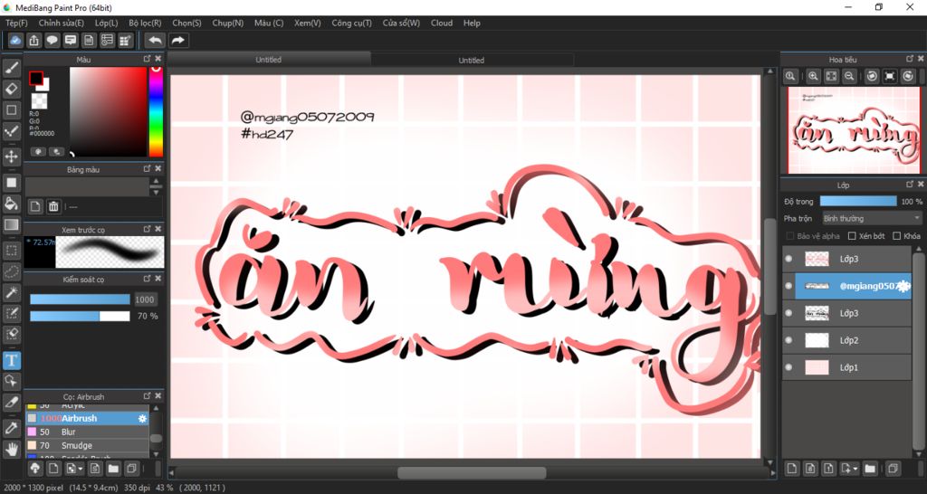Click the layer Độ trong opacity slider

point(858,202)
